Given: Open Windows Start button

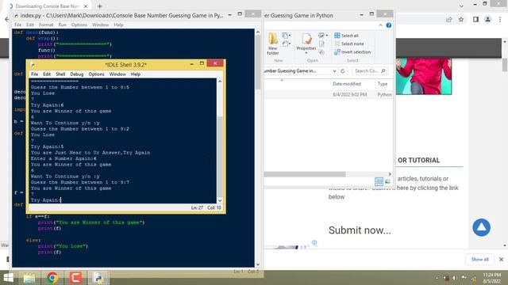Looking at the screenshot, I should click(9, 278).
